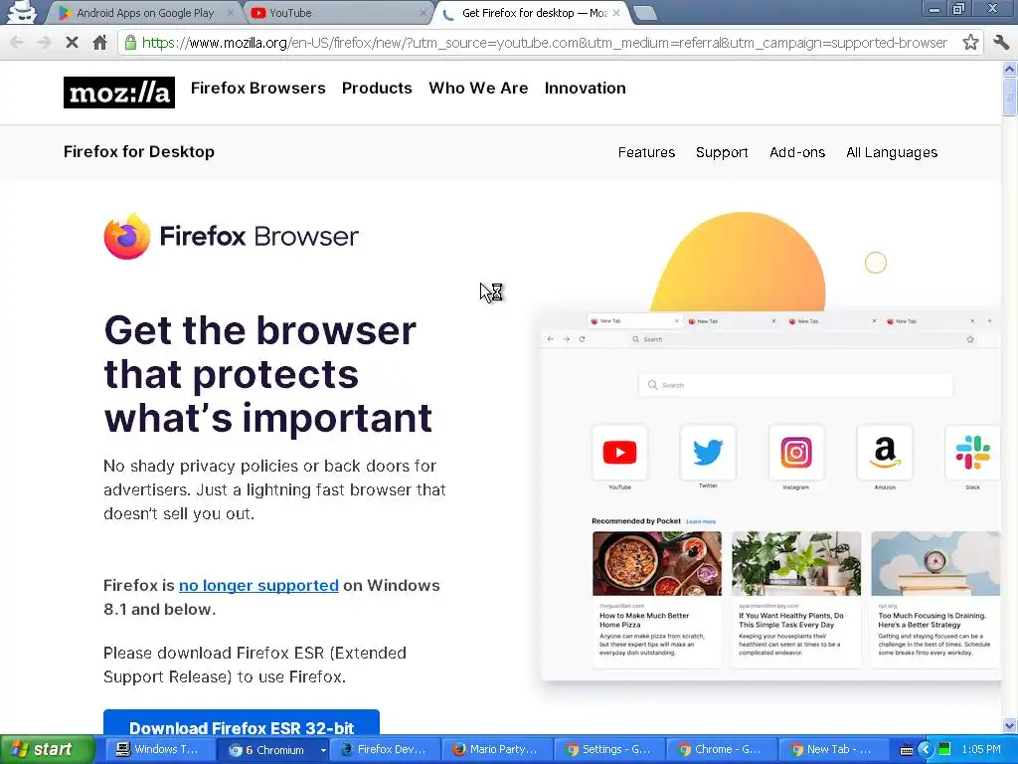Click the green padlock security icon
Screen dimensions: 1018x764
(x=130, y=43)
